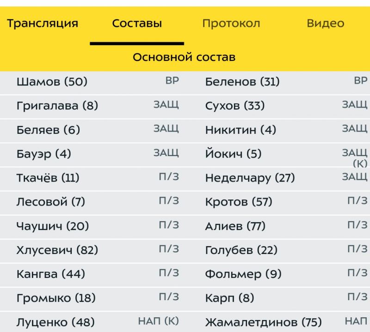The image size is (370, 332).
Task: Select the Составы tab
Action: pos(137,24)
